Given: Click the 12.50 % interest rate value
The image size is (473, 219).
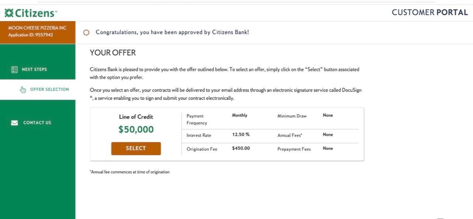Looking at the screenshot, I should [241, 135].
